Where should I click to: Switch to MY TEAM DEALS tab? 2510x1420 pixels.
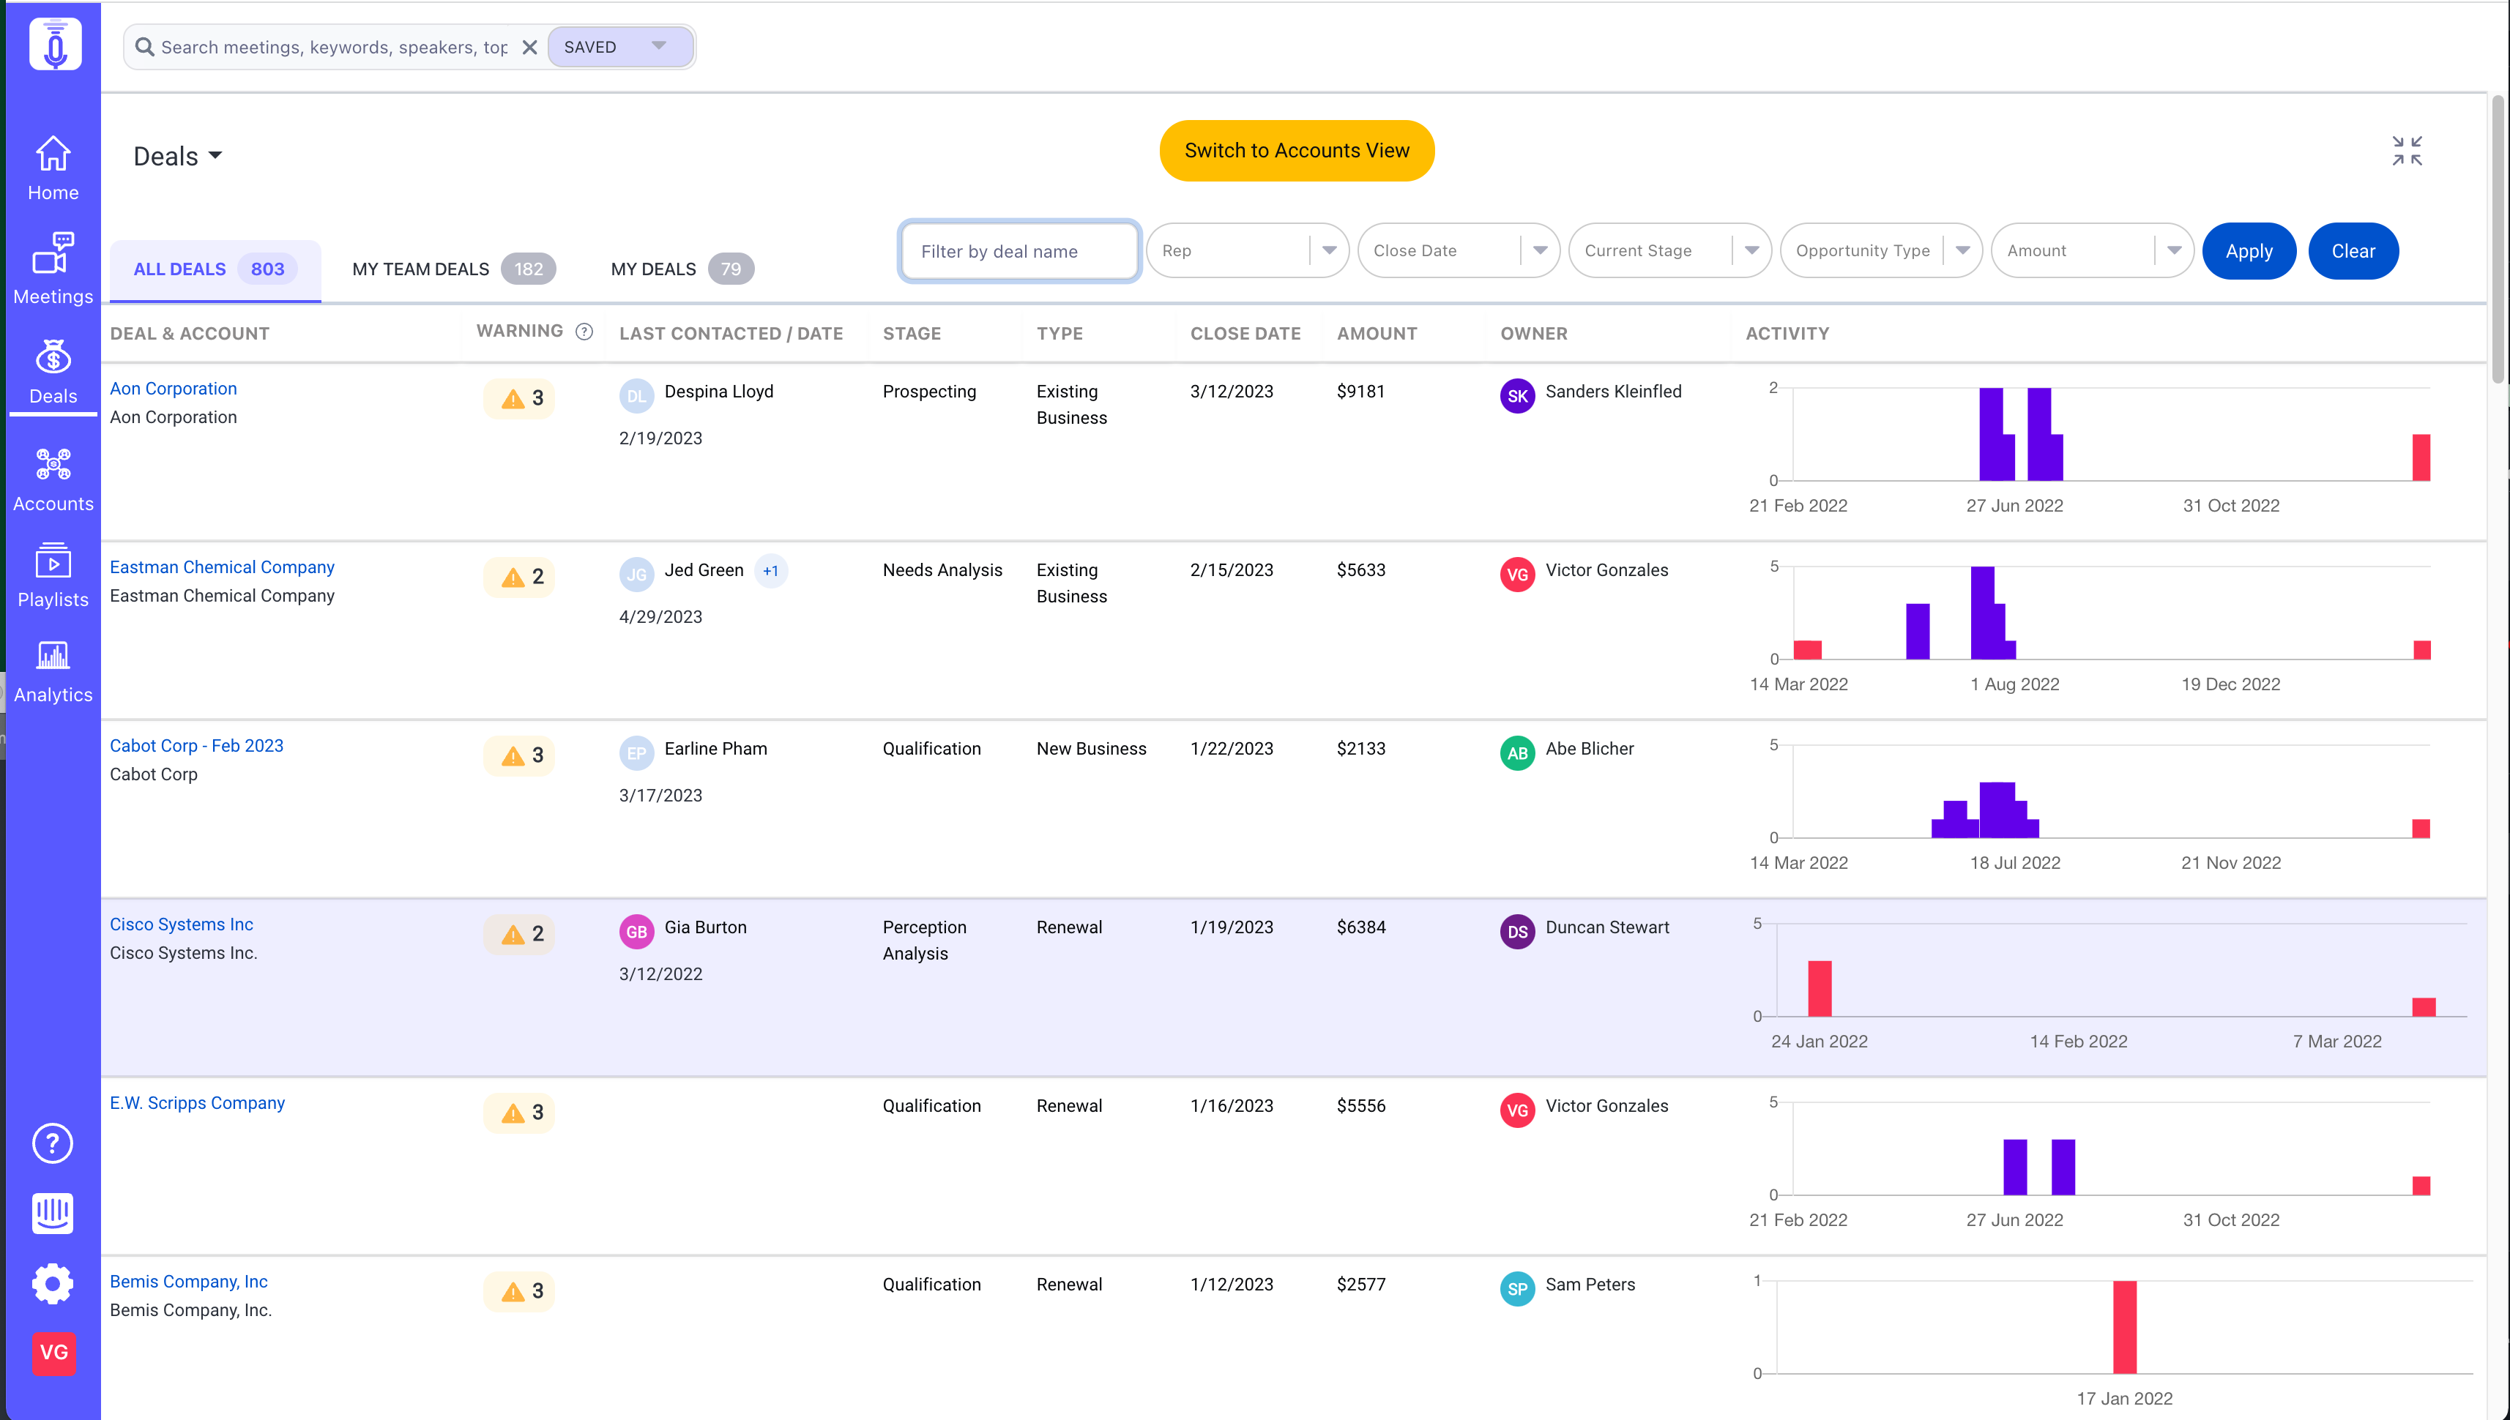[x=454, y=269]
